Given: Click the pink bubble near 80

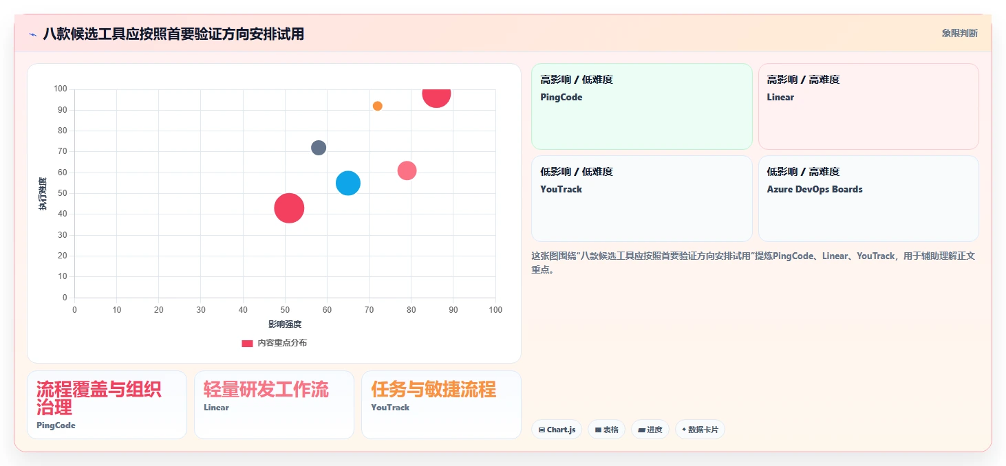Looking at the screenshot, I should pos(407,170).
